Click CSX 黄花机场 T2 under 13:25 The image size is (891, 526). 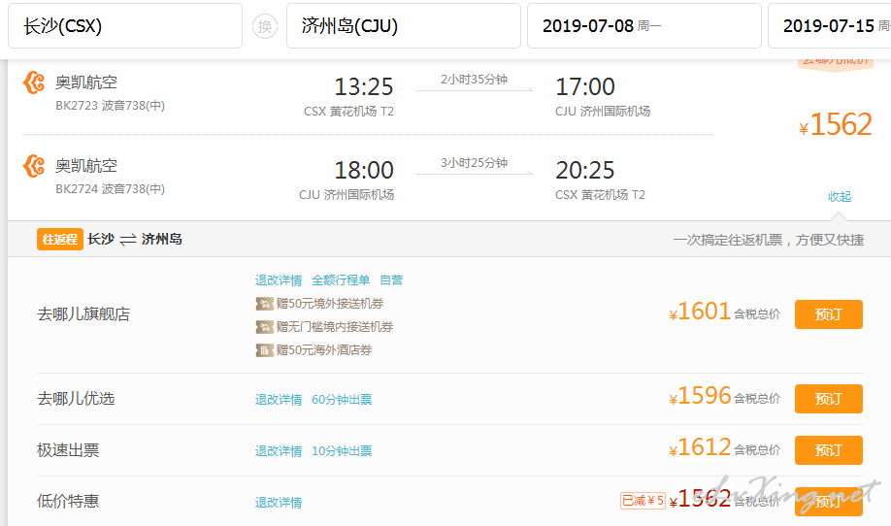348,112
